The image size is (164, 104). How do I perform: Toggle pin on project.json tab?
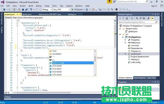[17, 14]
